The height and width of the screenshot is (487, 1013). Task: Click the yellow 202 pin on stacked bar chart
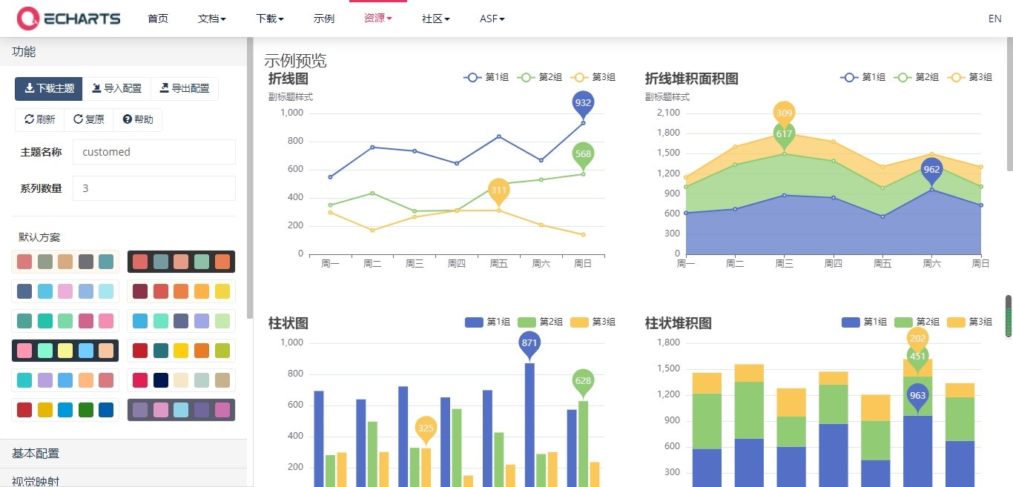[917, 338]
